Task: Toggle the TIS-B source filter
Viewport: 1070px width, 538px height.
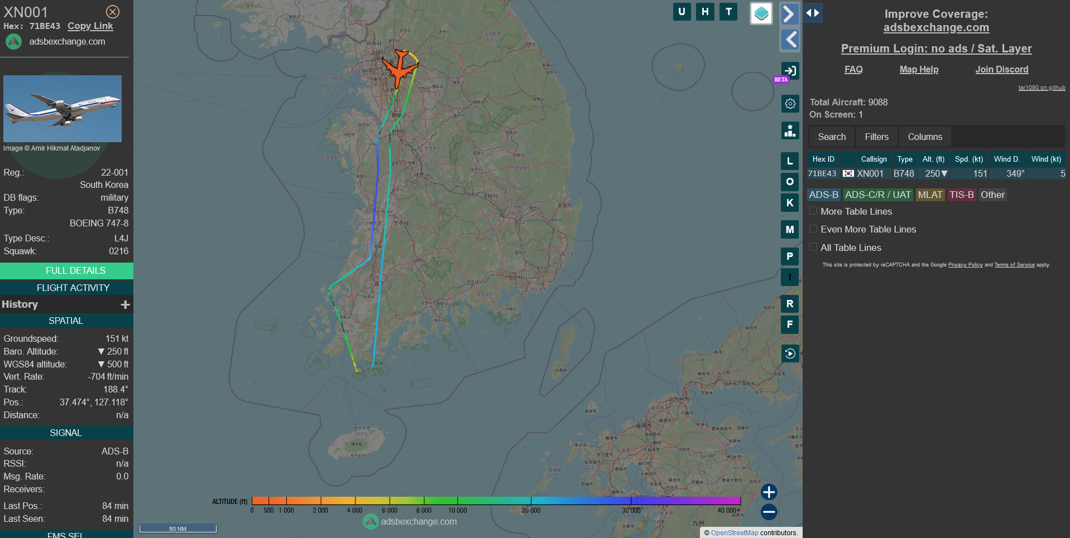Action: coord(962,195)
